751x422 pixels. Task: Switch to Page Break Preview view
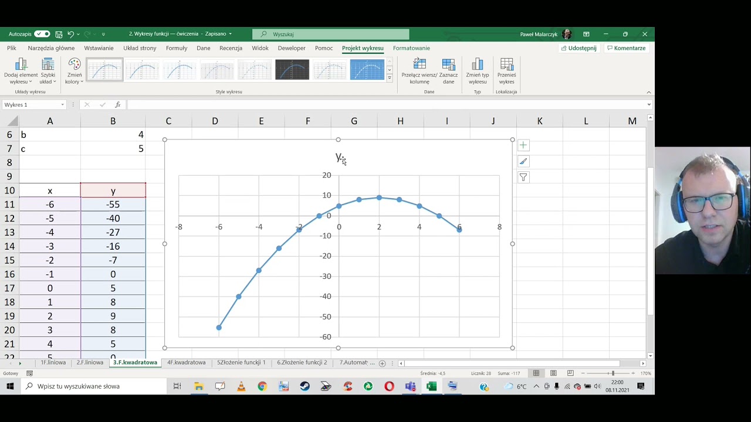[570, 373]
